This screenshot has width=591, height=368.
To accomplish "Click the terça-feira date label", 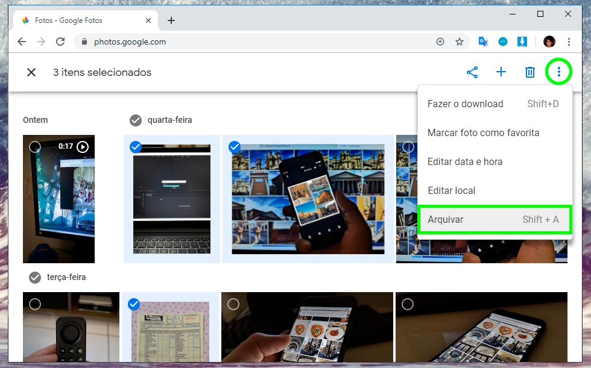I will pyautogui.click(x=66, y=277).
